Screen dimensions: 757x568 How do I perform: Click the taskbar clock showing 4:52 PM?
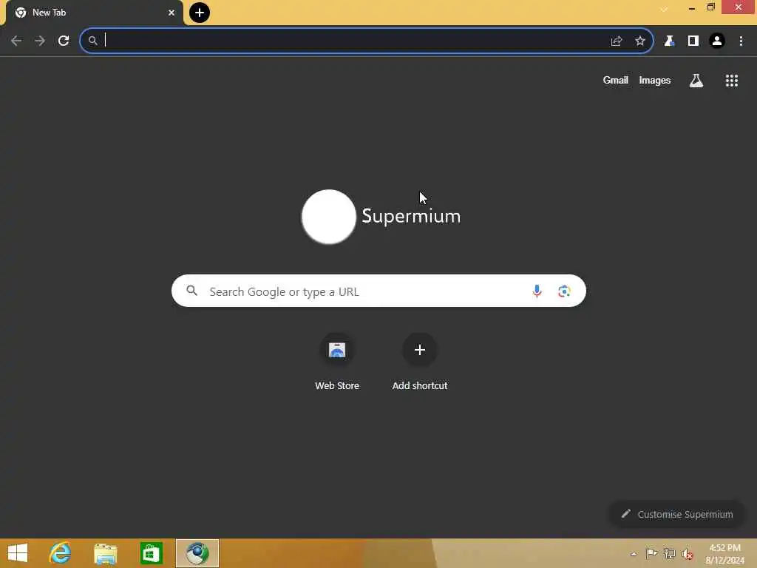pos(724,554)
